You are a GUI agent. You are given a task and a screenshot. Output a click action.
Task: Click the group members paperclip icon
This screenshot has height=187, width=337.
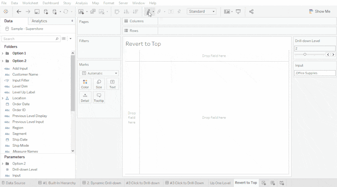point(159,11)
